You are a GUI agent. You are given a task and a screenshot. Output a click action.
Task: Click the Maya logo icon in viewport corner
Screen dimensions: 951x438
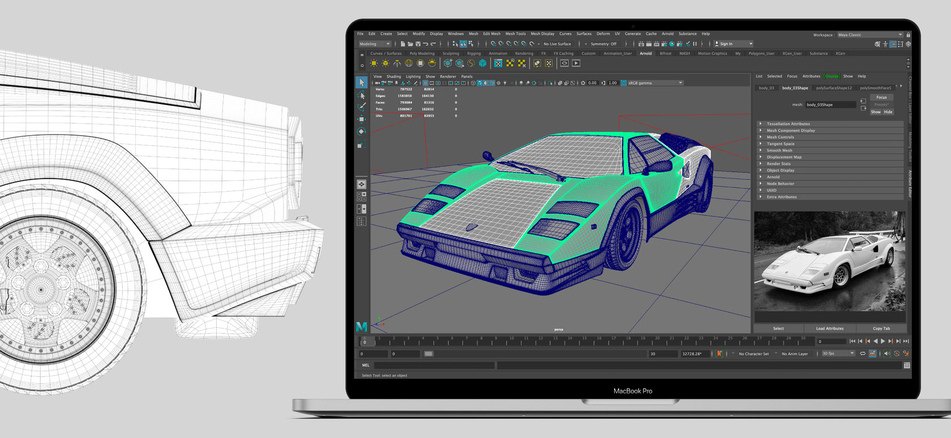(361, 327)
